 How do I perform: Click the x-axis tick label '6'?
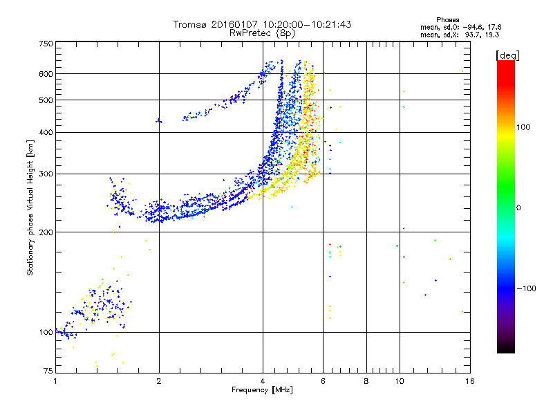click(x=323, y=381)
